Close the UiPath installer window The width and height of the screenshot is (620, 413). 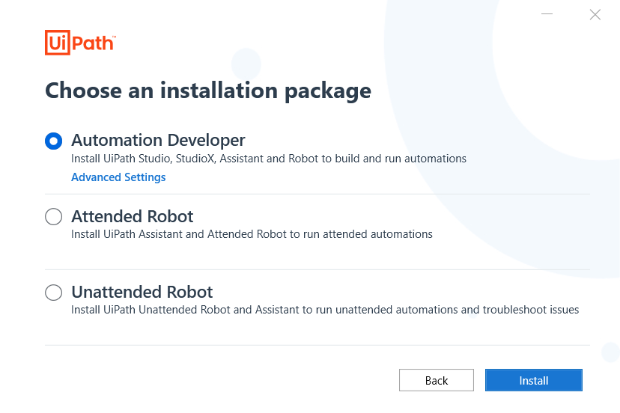(x=595, y=14)
